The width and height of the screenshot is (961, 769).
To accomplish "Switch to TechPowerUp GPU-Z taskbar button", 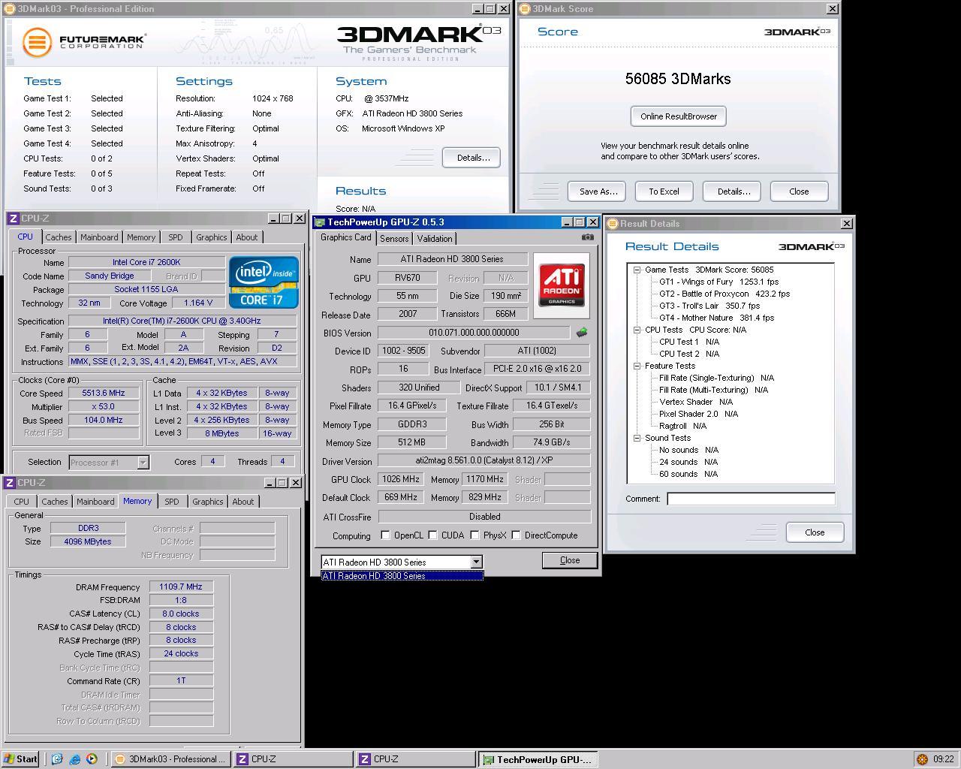I will point(538,759).
